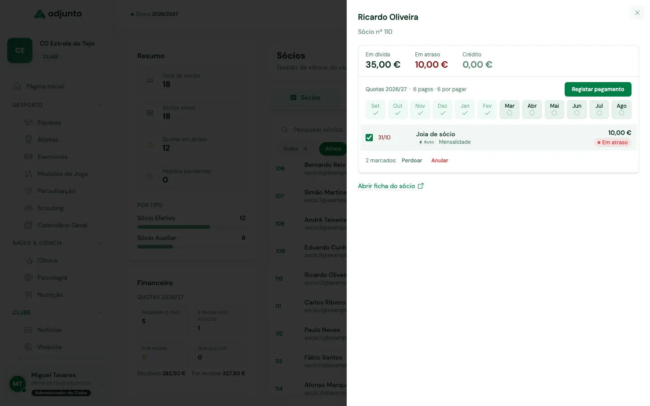Select the Ago month quota
The width and height of the screenshot is (650, 406).
point(622,110)
